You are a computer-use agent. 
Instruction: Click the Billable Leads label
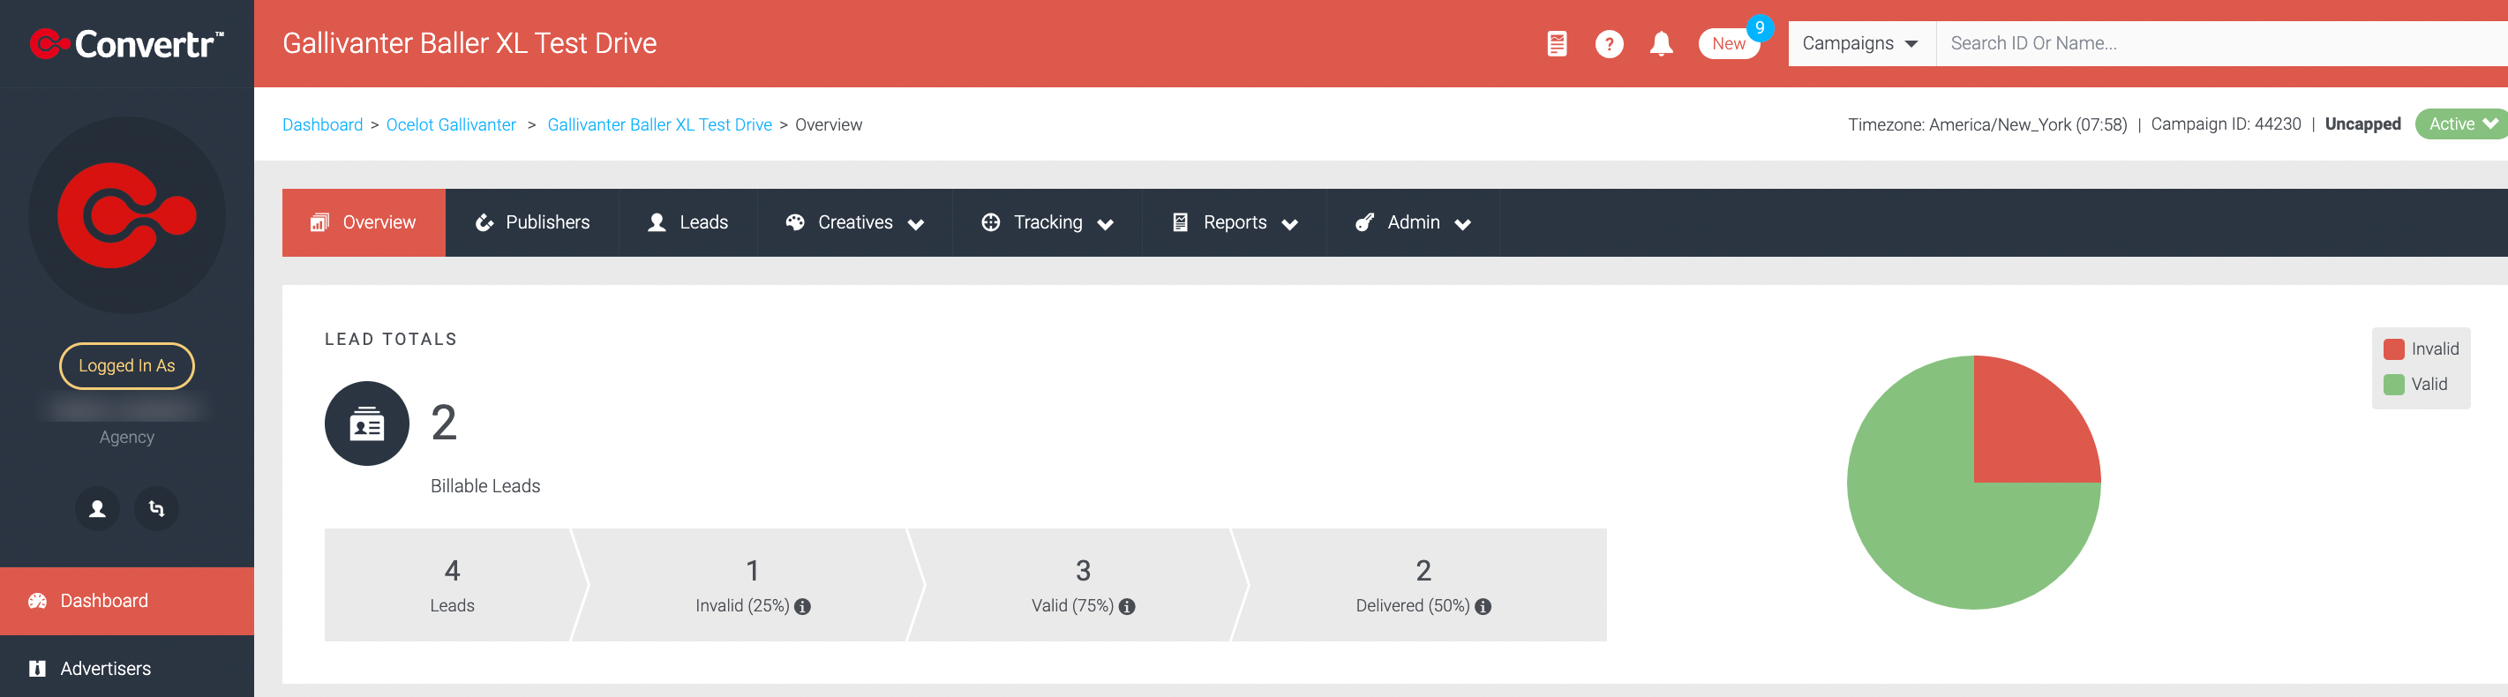[484, 486]
